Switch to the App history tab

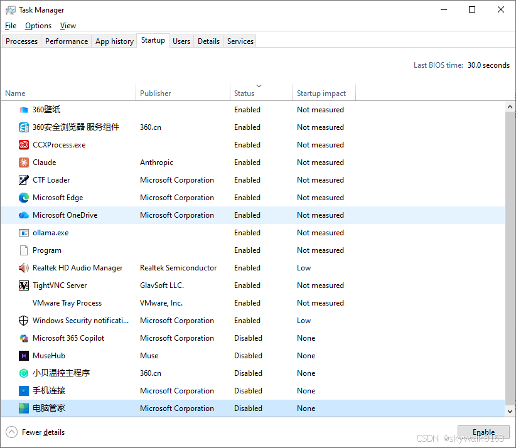pyautogui.click(x=114, y=41)
